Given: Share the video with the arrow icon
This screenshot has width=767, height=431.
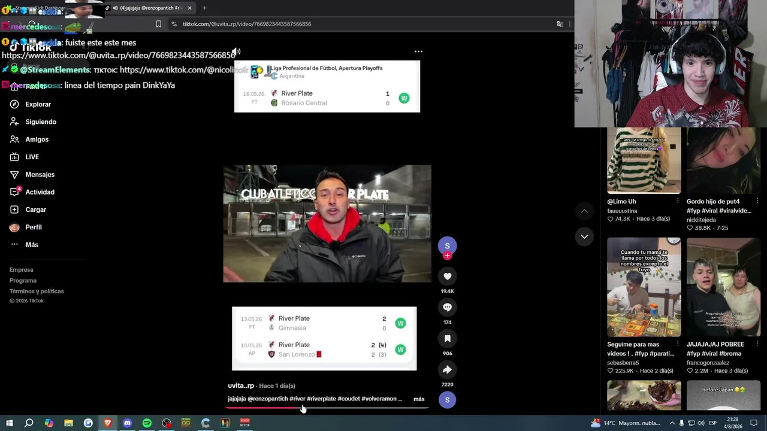Looking at the screenshot, I should click(x=447, y=369).
